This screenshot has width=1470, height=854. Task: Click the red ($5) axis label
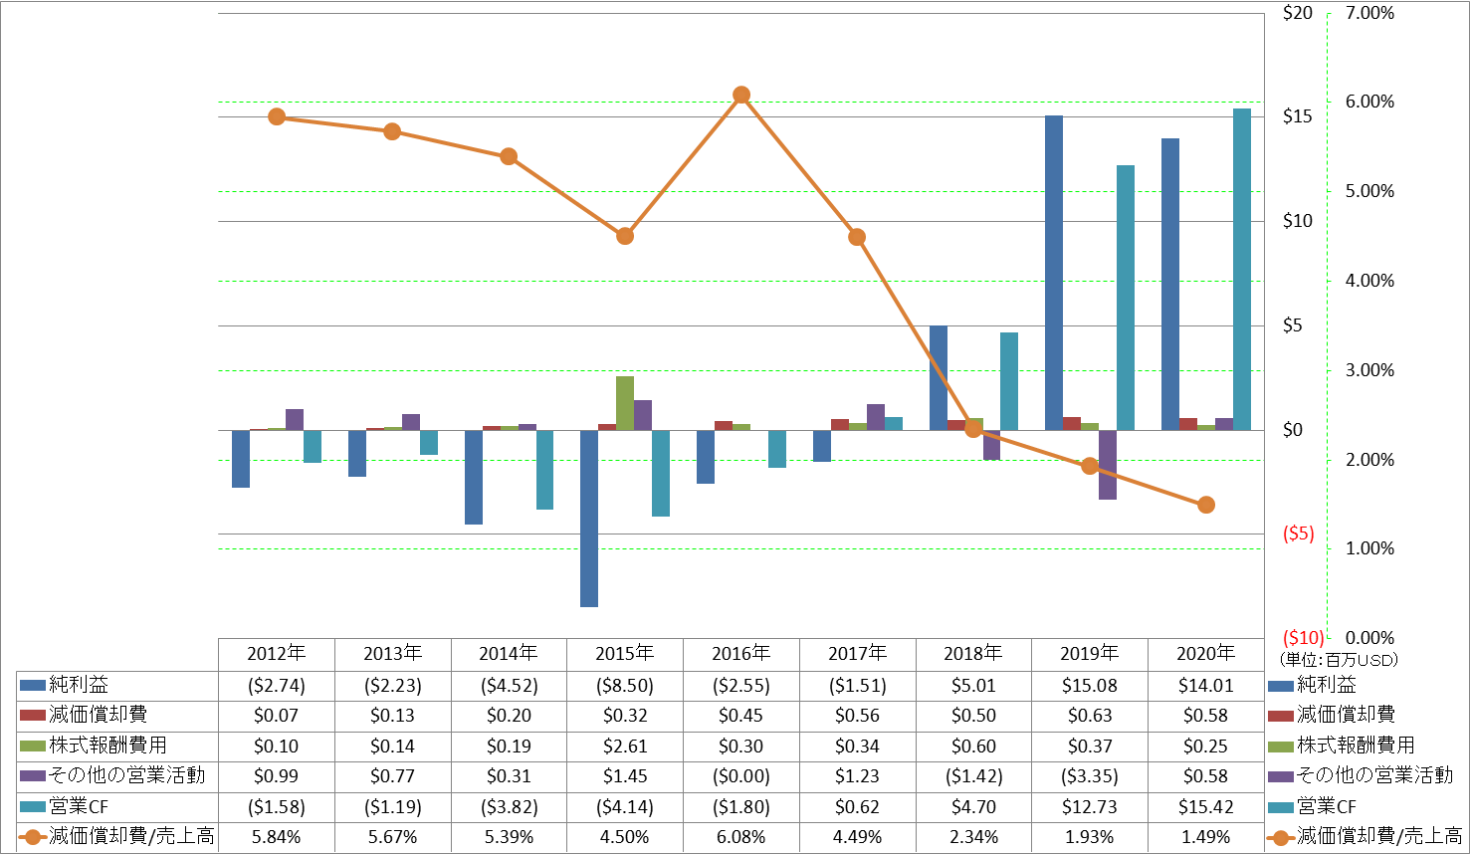click(x=1298, y=534)
